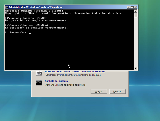The height and width of the screenshot is (121, 160).
Task: Open the cmd.exe title bar system menu icon
Action: click(7, 7)
